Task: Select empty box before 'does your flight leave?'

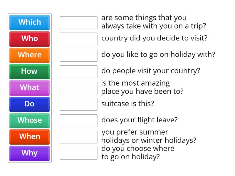Action: [79, 121]
